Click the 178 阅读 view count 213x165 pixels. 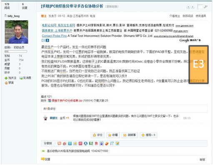click(7, 6)
